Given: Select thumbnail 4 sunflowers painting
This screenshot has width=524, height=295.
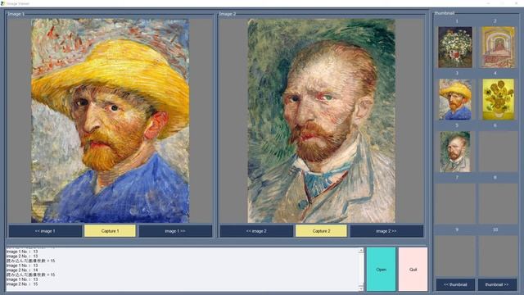Looking at the screenshot, I should tap(498, 99).
